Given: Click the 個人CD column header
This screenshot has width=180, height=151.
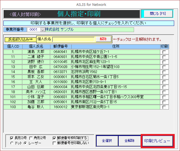Looking at the screenshot, I should 13,47.
